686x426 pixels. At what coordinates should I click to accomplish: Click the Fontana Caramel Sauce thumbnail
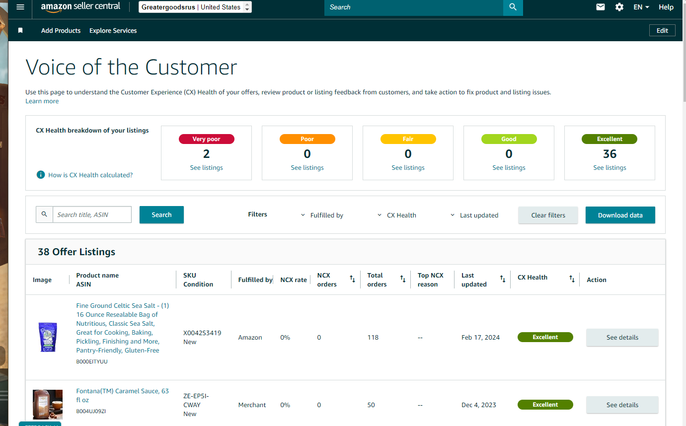pyautogui.click(x=48, y=405)
